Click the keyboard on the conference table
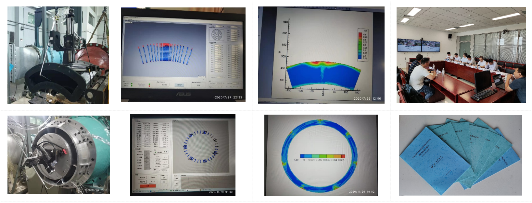The height and width of the screenshot is (203, 532). pyautogui.click(x=484, y=94)
